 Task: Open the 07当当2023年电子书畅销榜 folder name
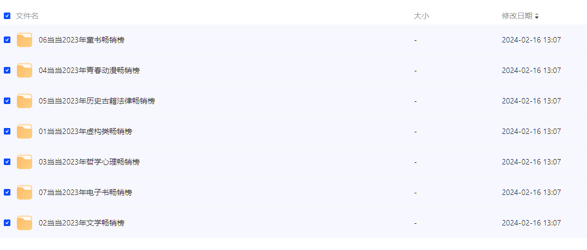(85, 192)
